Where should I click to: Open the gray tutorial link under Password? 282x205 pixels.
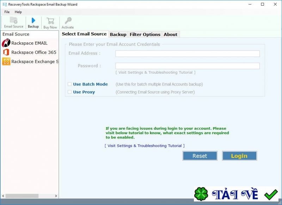(x=155, y=73)
